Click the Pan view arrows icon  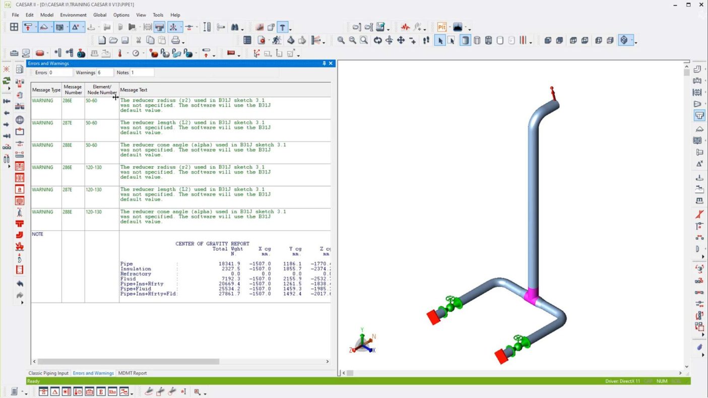click(x=401, y=40)
